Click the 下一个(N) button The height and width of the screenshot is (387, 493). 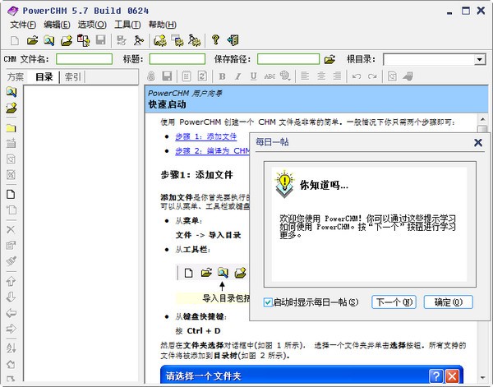pos(394,302)
